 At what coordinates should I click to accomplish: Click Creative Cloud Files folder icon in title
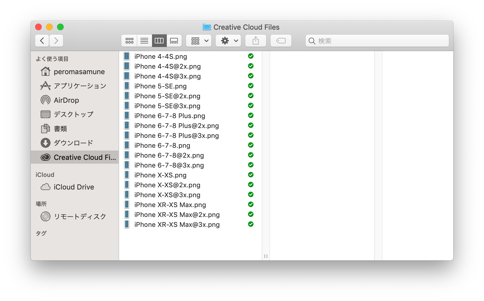click(x=207, y=27)
